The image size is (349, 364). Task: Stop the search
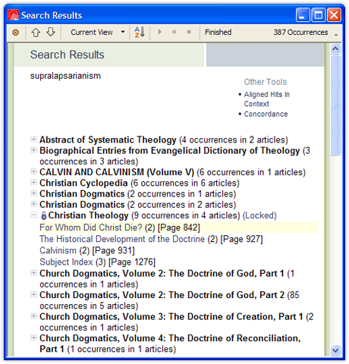click(x=189, y=32)
